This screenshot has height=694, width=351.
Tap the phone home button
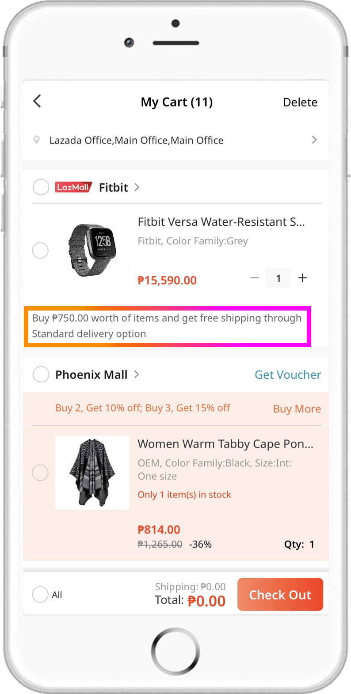(x=175, y=651)
